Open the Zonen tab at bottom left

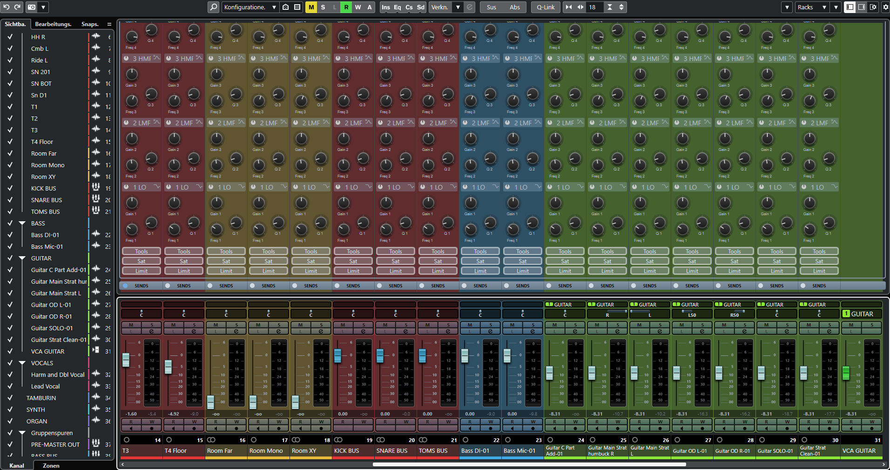50,465
